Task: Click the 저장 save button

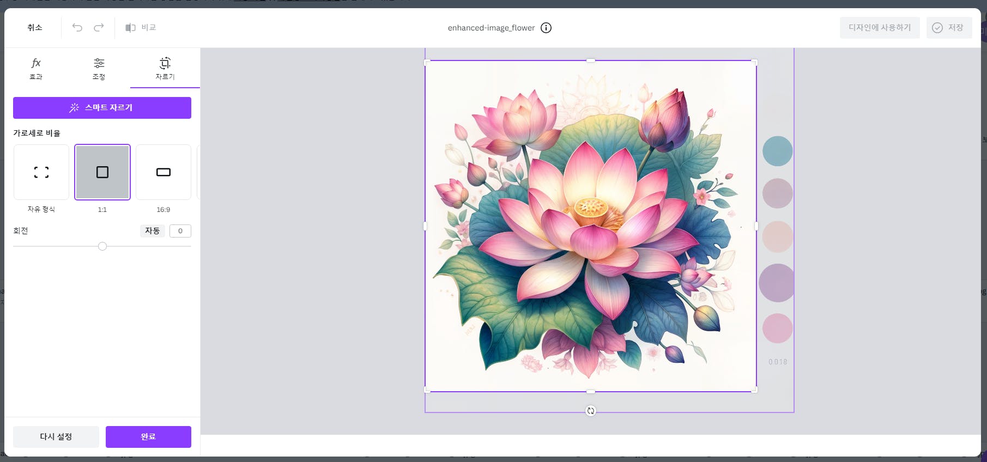Action: 949,27
